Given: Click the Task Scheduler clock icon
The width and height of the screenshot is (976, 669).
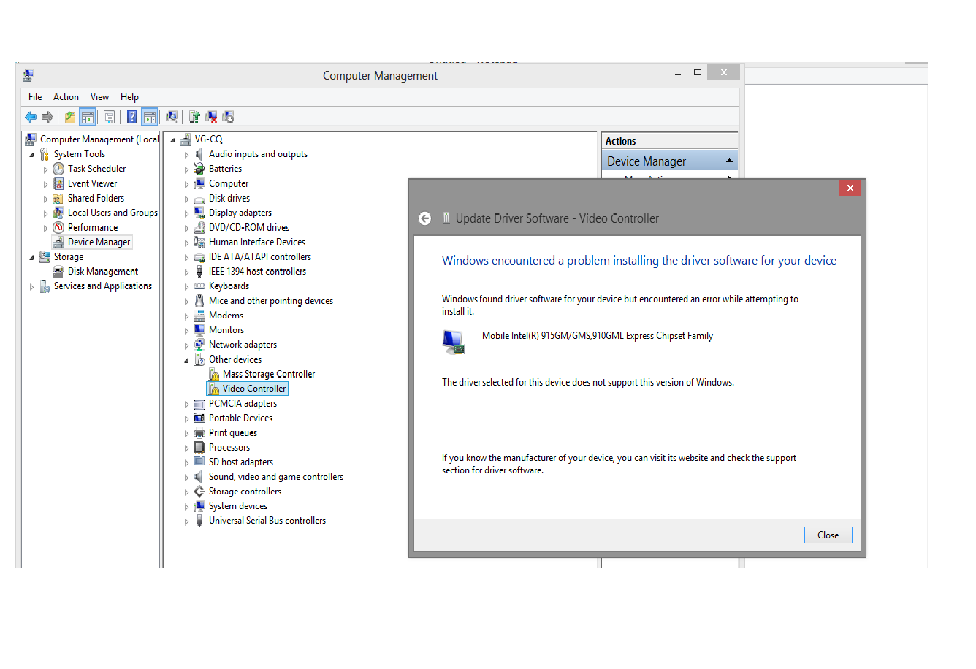Looking at the screenshot, I should pos(58,169).
